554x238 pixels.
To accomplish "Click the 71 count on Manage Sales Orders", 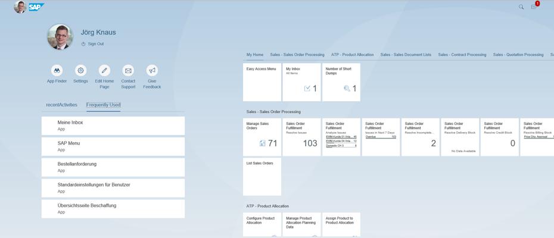I will click(272, 143).
